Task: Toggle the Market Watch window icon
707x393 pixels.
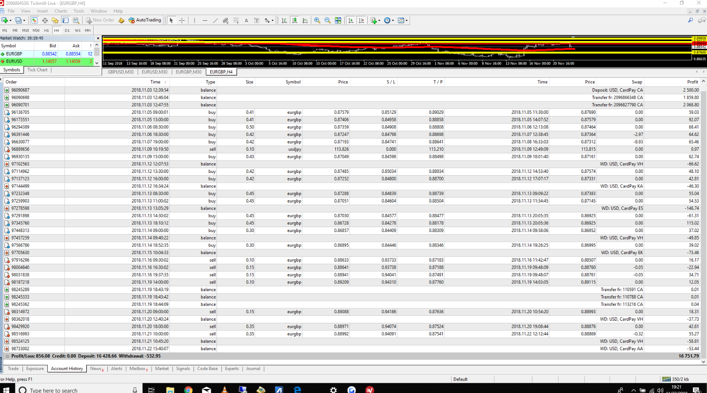Action: click(34, 20)
